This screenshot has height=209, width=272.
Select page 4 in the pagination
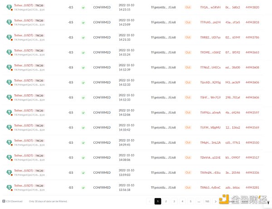[x=182, y=201]
